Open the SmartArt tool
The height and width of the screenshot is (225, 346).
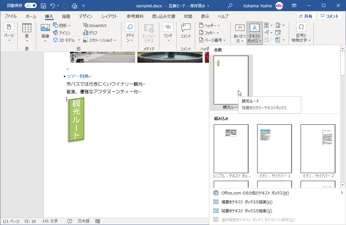point(95,25)
